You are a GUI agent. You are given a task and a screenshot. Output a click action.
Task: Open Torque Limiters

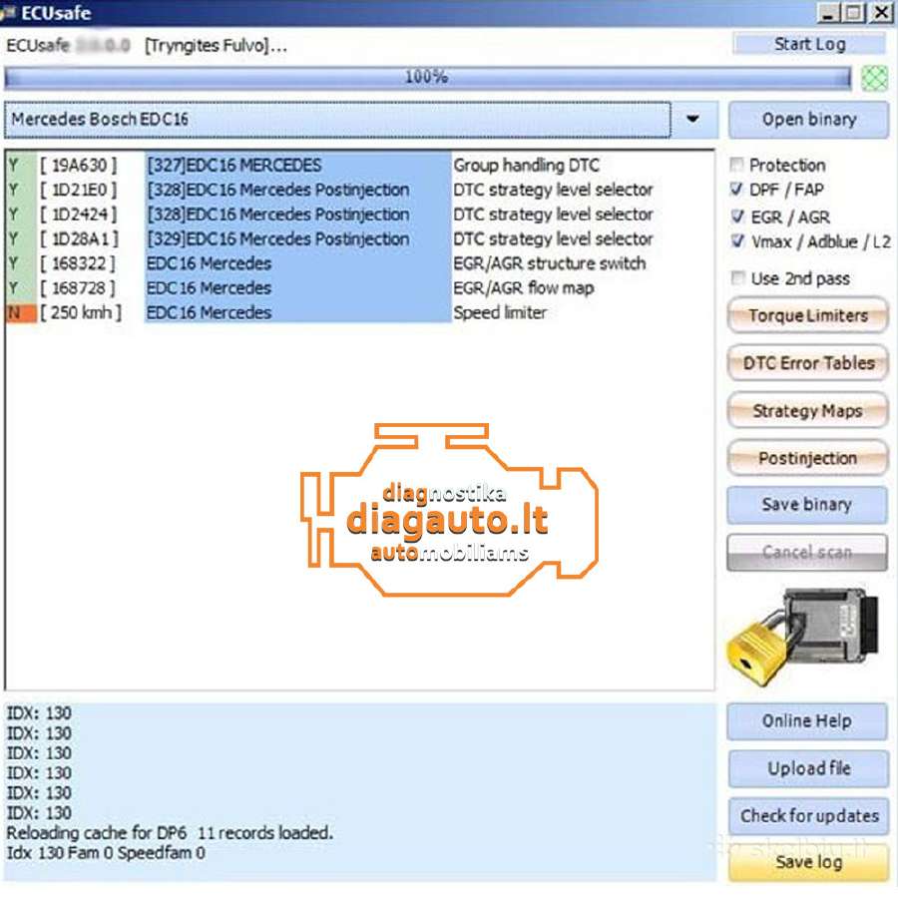(x=808, y=315)
